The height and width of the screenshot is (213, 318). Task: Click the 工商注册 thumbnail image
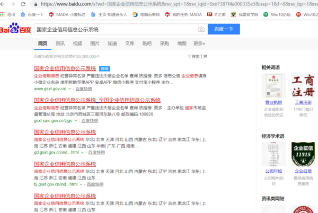303,85
